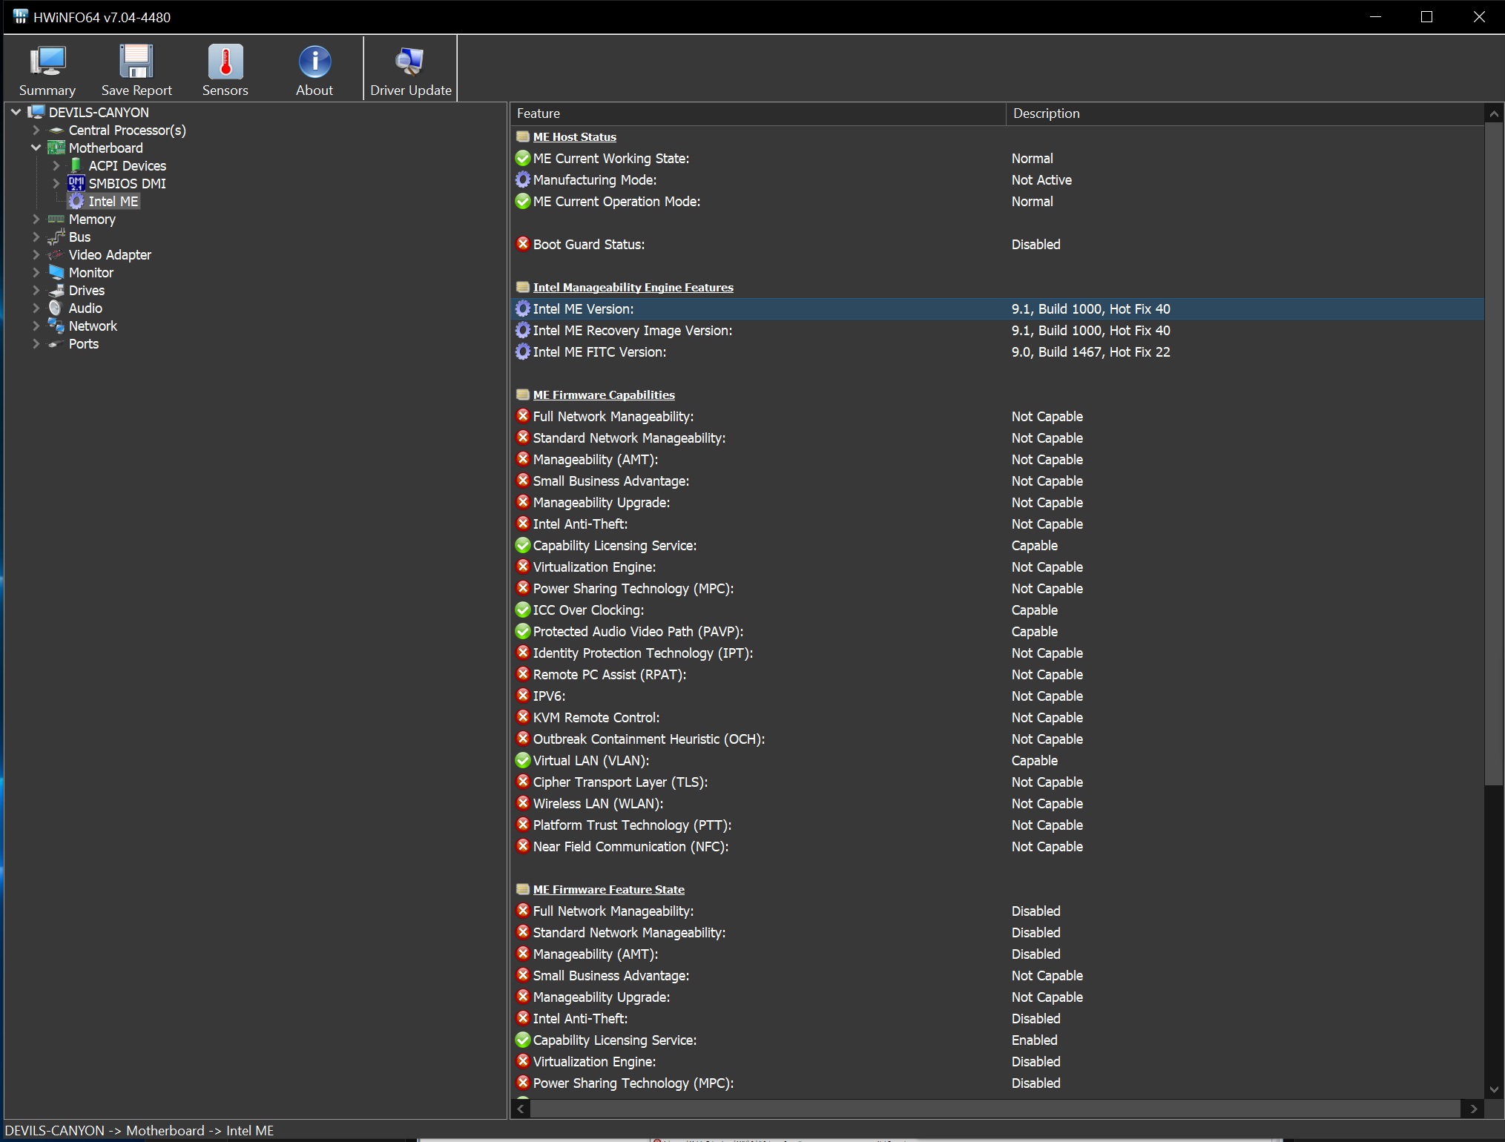Click the Monitor tree icon
Screen dimensions: 1505x1142
pos(56,272)
